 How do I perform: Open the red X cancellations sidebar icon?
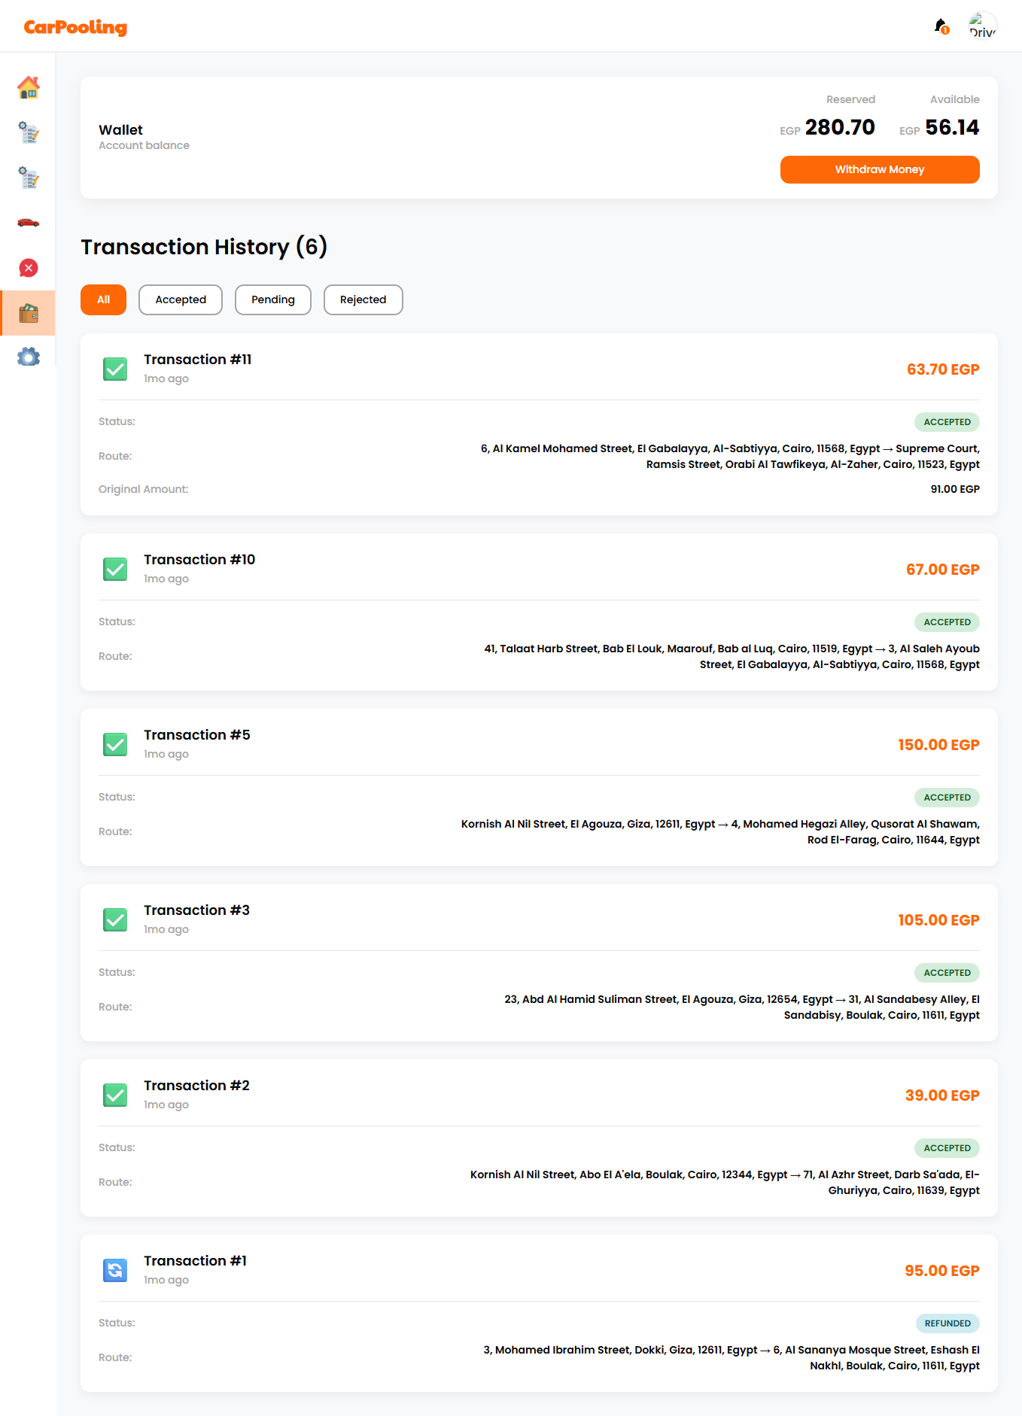tap(28, 268)
